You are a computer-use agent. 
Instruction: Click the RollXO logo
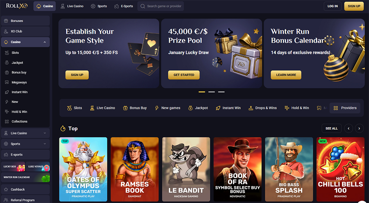click(17, 6)
